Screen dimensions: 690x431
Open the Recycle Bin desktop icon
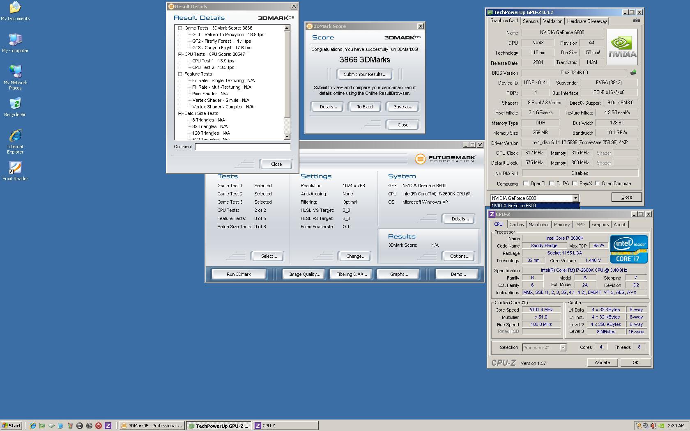15,107
